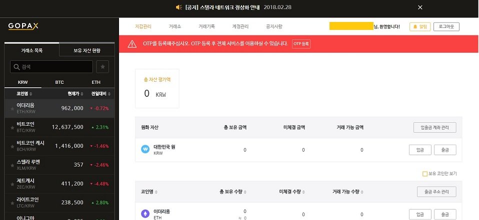Star the 비트코인 BTC/KRW pair

[12, 128]
